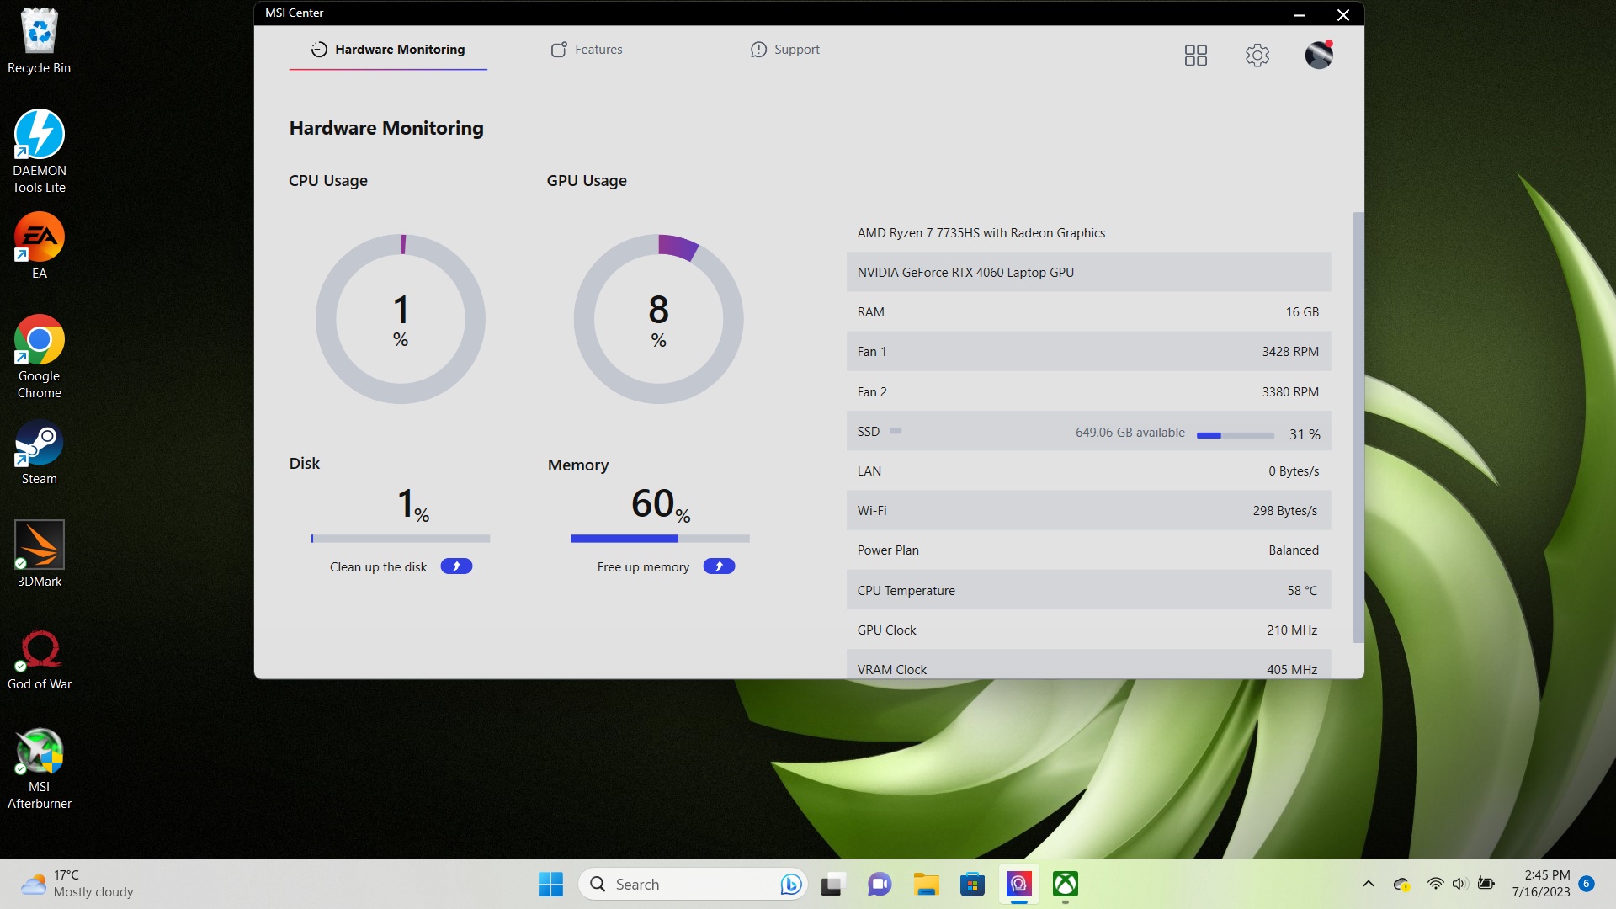
Task: Switch to the Features tab
Action: [x=587, y=50]
